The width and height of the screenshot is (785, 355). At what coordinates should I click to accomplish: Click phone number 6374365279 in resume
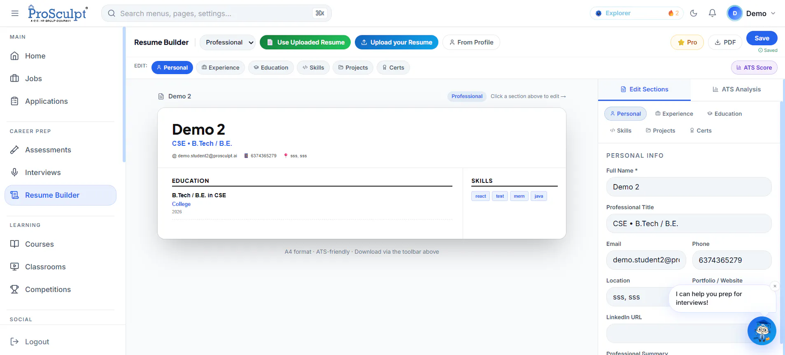click(x=263, y=156)
